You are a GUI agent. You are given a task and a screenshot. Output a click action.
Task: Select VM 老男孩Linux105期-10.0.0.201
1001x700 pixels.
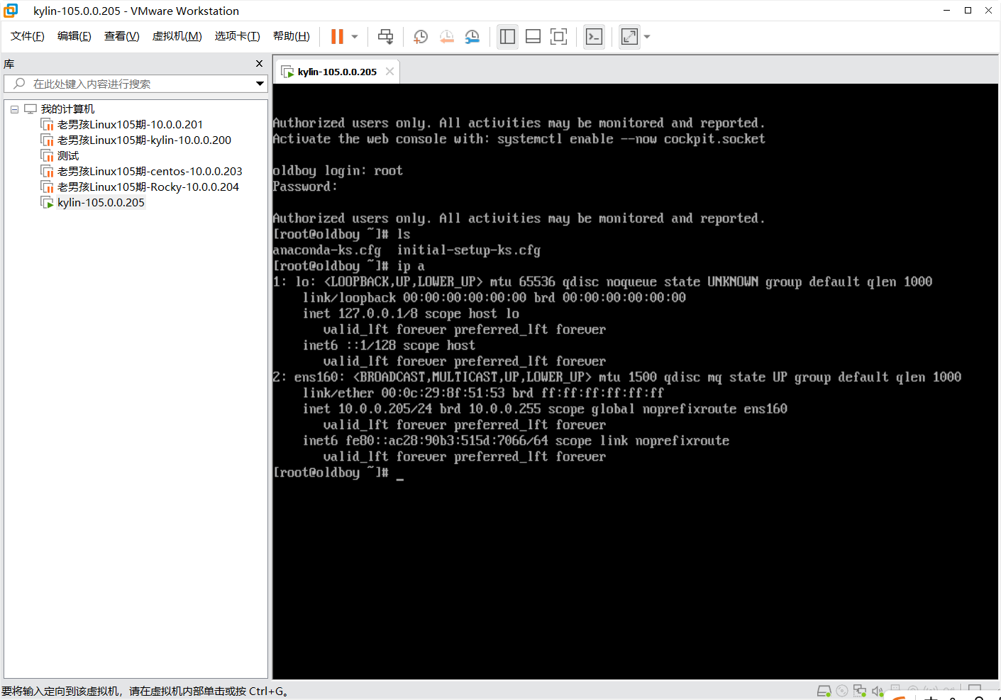click(x=130, y=125)
